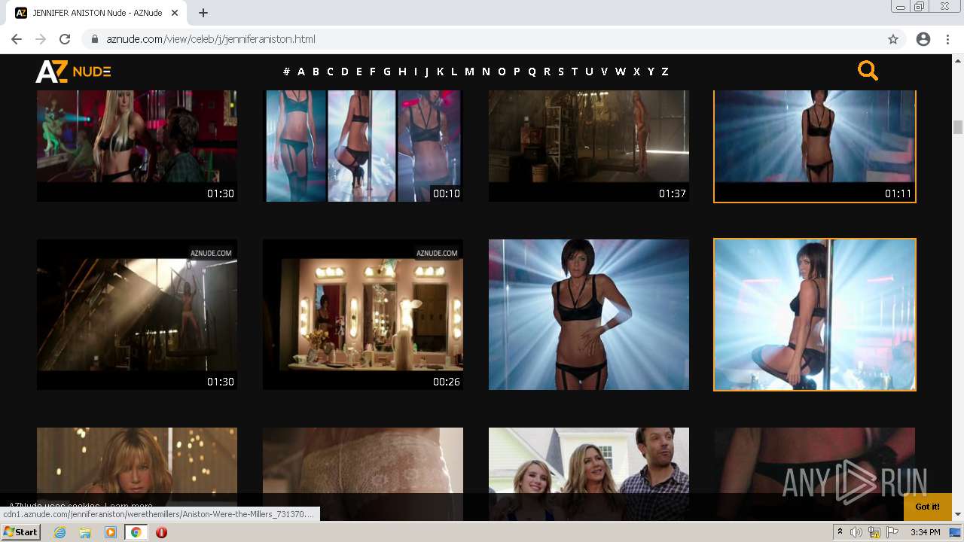The width and height of the screenshot is (964, 542).
Task: Close the current browser tab
Action: pos(175,13)
